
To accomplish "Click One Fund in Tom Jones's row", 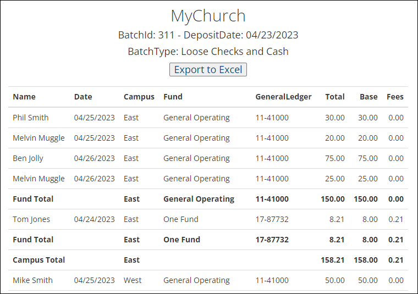I will (x=181, y=219).
